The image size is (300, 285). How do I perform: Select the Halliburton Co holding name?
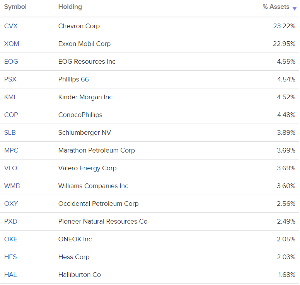coord(80,275)
